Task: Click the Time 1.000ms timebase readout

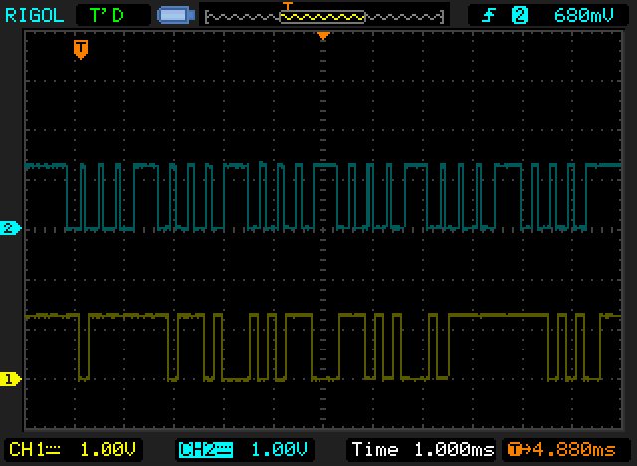Action: pyautogui.click(x=422, y=450)
